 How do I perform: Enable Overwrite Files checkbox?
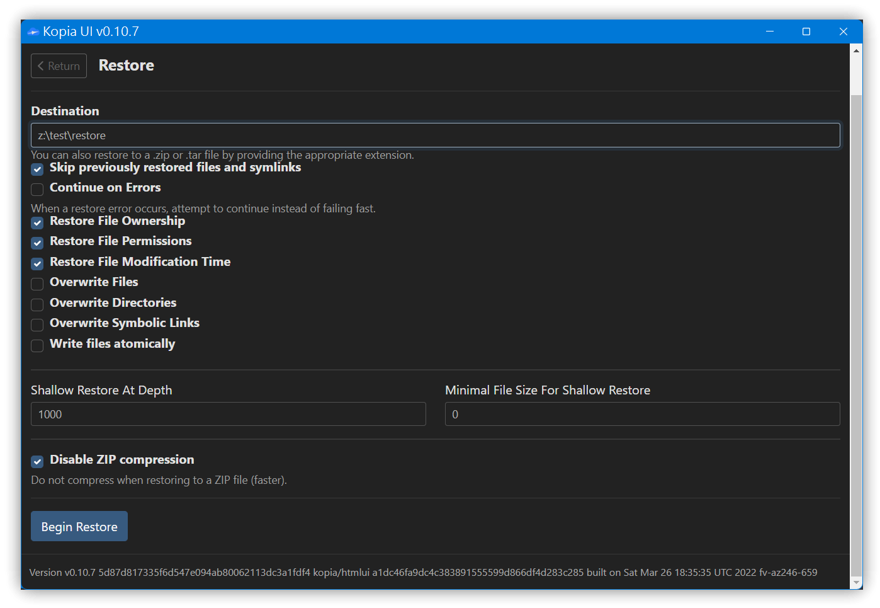pyautogui.click(x=37, y=284)
